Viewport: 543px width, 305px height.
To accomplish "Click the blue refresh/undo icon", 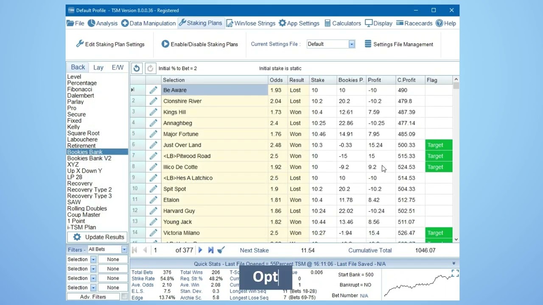I will tap(137, 68).
